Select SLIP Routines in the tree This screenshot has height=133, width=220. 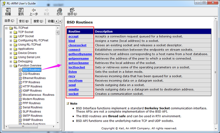pos(32,112)
